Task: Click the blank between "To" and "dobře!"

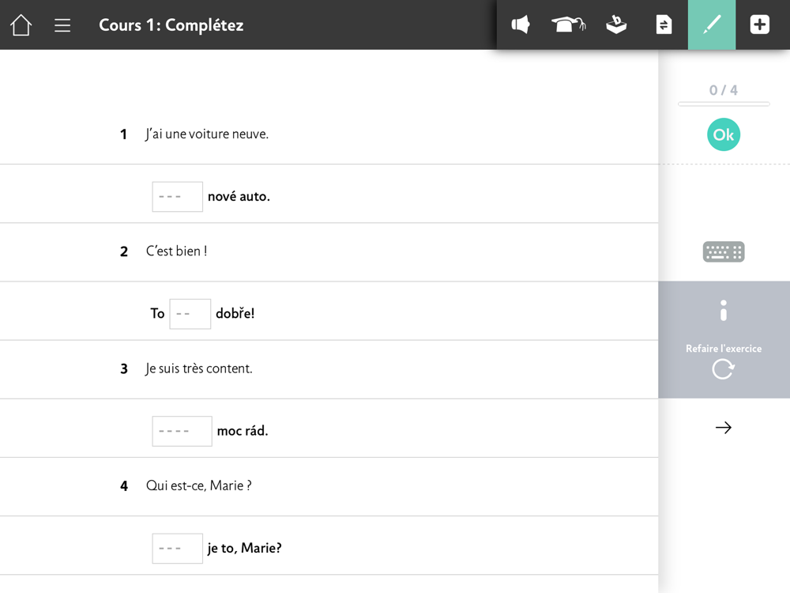Action: (190, 314)
